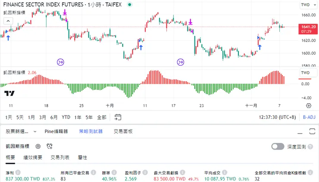The image size is (319, 182).
Task: Click the alarm clock alert icon
Action: [50, 146]
